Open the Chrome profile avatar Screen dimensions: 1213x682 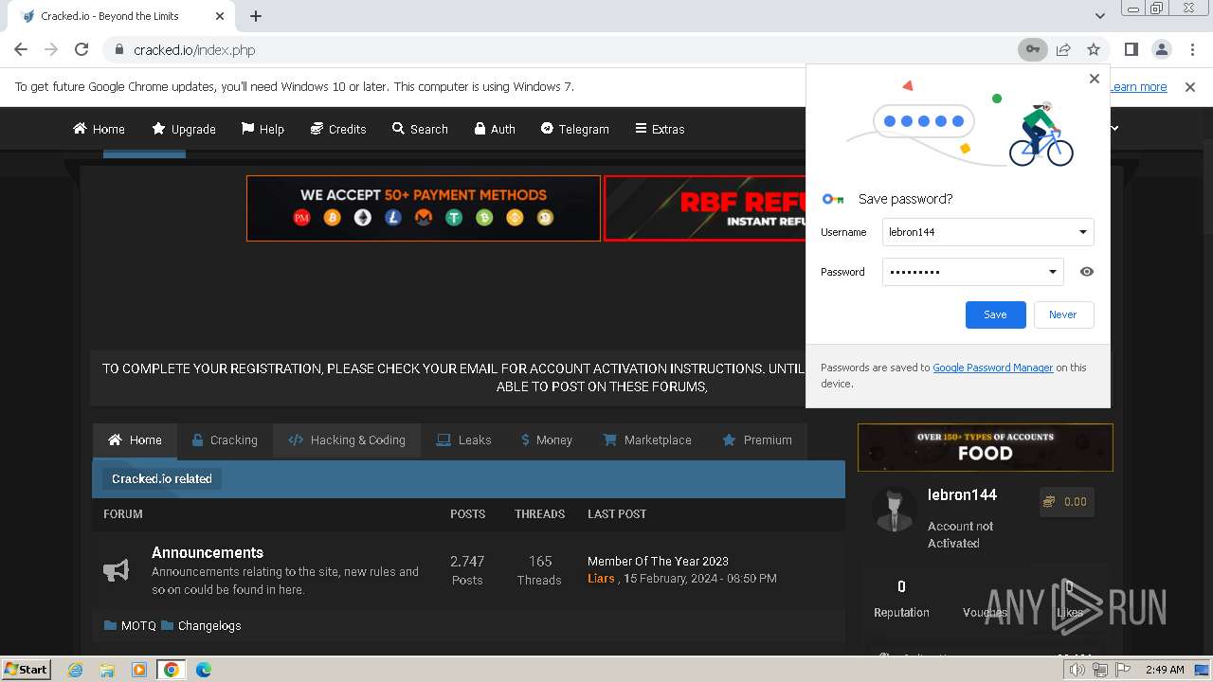tap(1161, 49)
